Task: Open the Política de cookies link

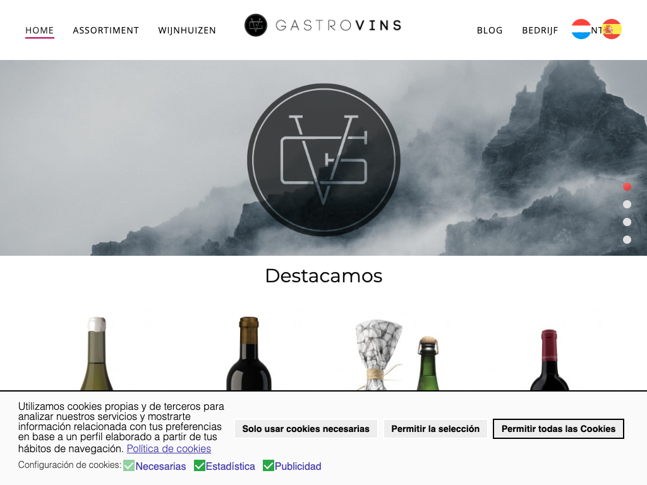Action: tap(169, 449)
